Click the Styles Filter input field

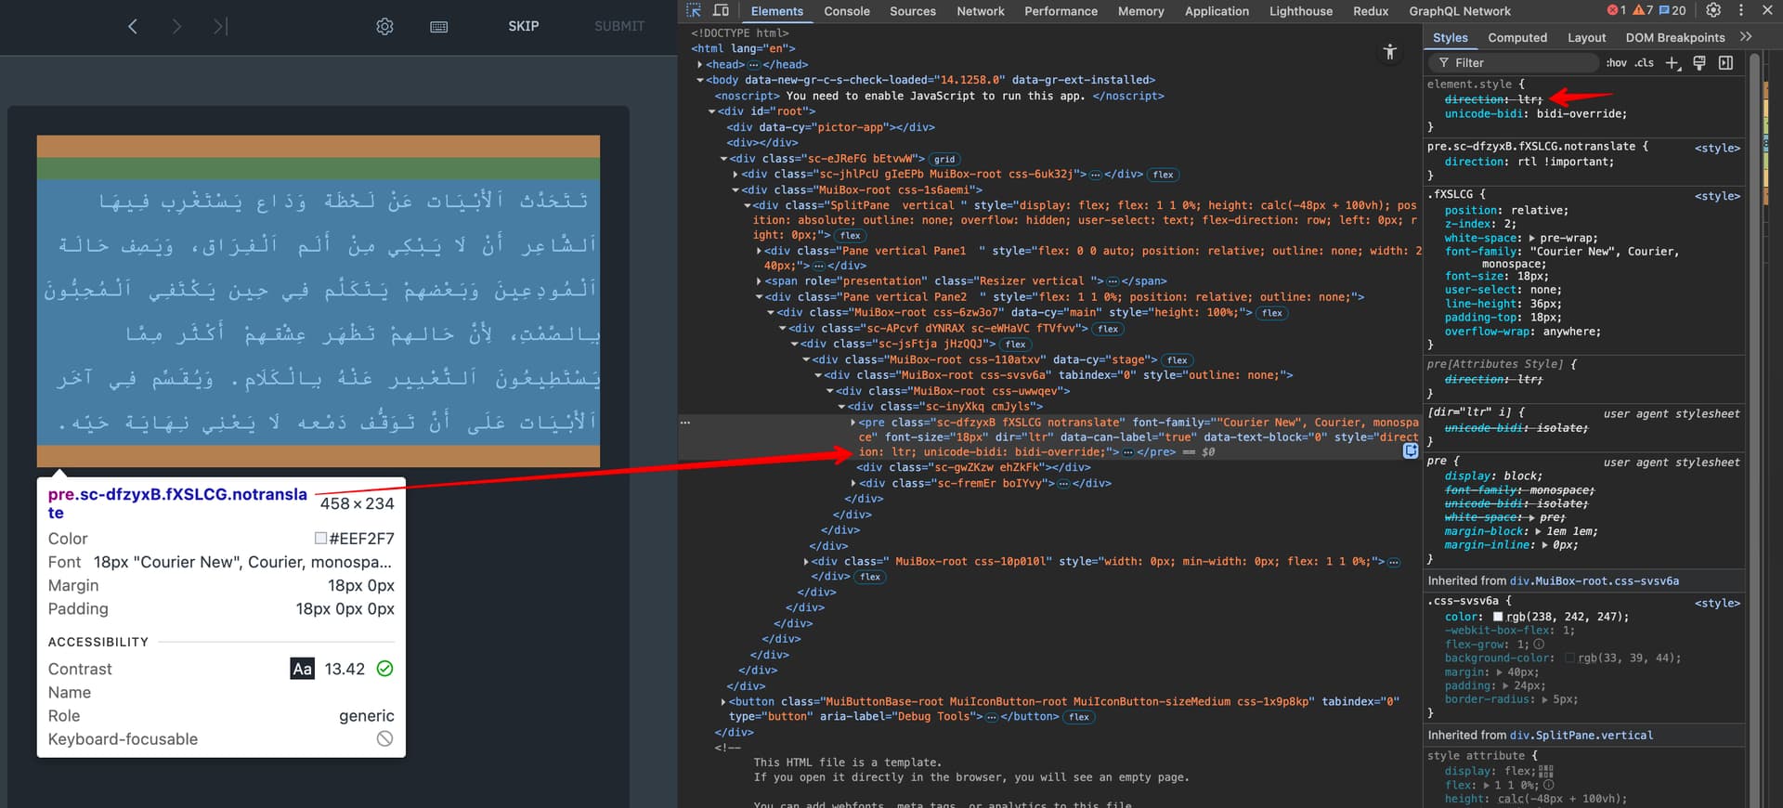[1512, 63]
